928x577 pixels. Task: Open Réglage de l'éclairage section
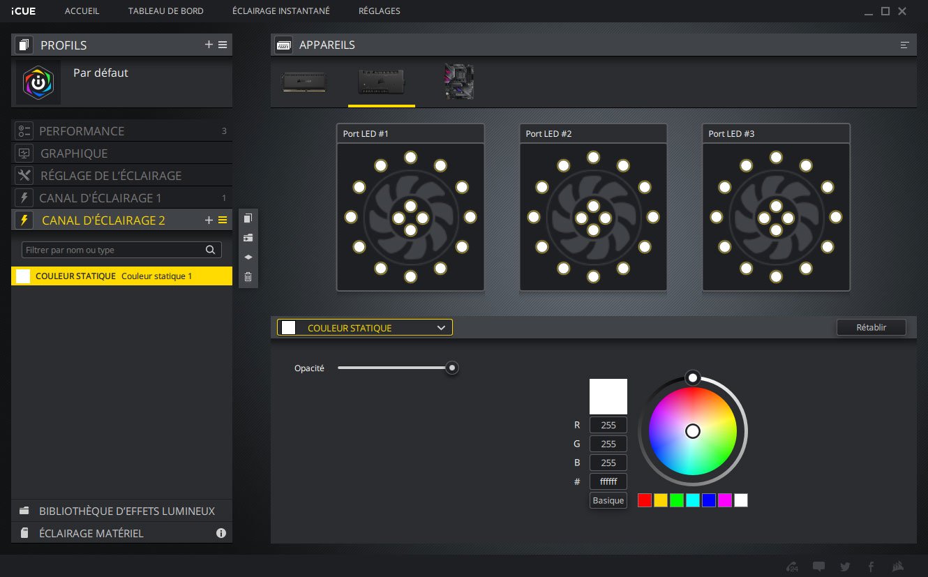pyautogui.click(x=121, y=176)
